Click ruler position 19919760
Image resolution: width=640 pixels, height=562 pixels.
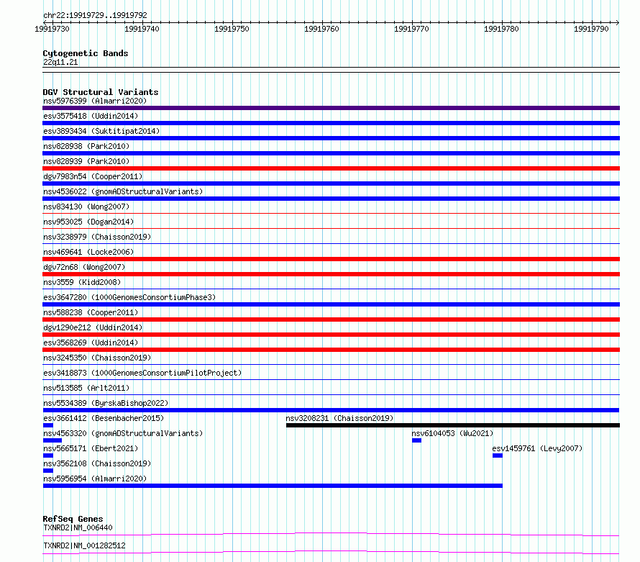[x=321, y=29]
